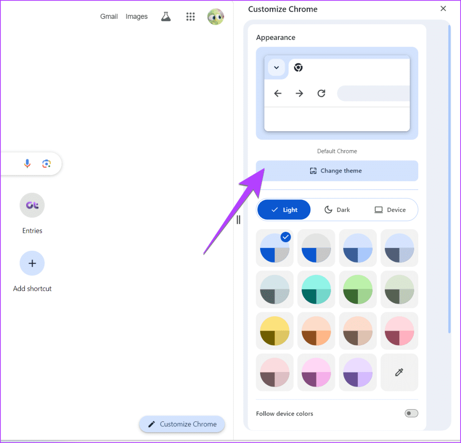
Task: Click the side panel vertical scrollbar
Action: 449,179
